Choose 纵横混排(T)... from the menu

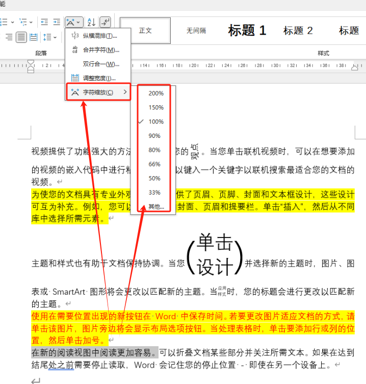(98, 36)
